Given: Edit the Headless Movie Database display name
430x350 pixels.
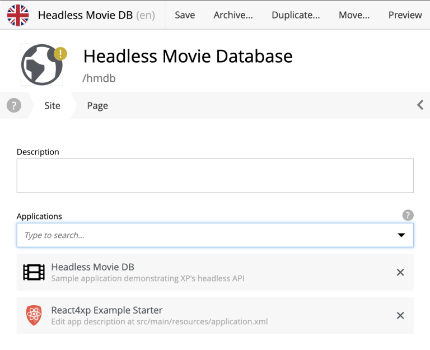Looking at the screenshot, I should (x=188, y=56).
